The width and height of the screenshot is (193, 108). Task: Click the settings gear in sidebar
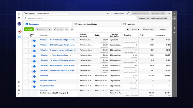(x=19, y=82)
